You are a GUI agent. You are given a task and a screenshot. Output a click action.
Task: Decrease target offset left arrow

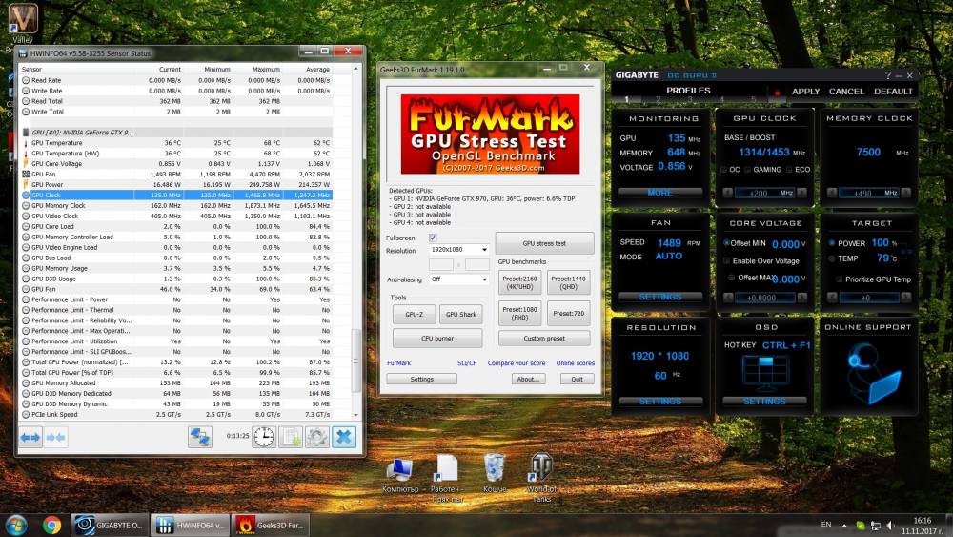pos(832,298)
